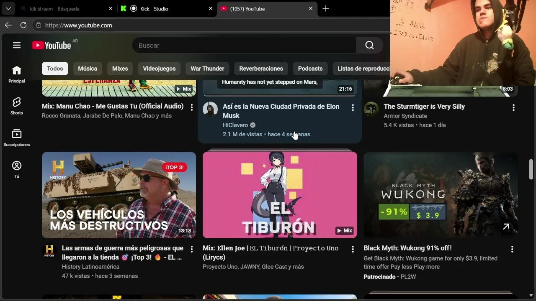Click the page vertical scrollbar thumb
Viewport: 536px width, 301px height.
(531, 169)
